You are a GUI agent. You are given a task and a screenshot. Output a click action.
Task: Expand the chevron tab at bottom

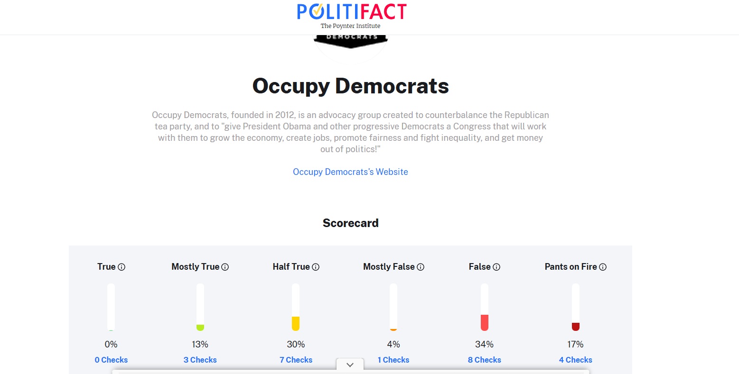point(350,365)
